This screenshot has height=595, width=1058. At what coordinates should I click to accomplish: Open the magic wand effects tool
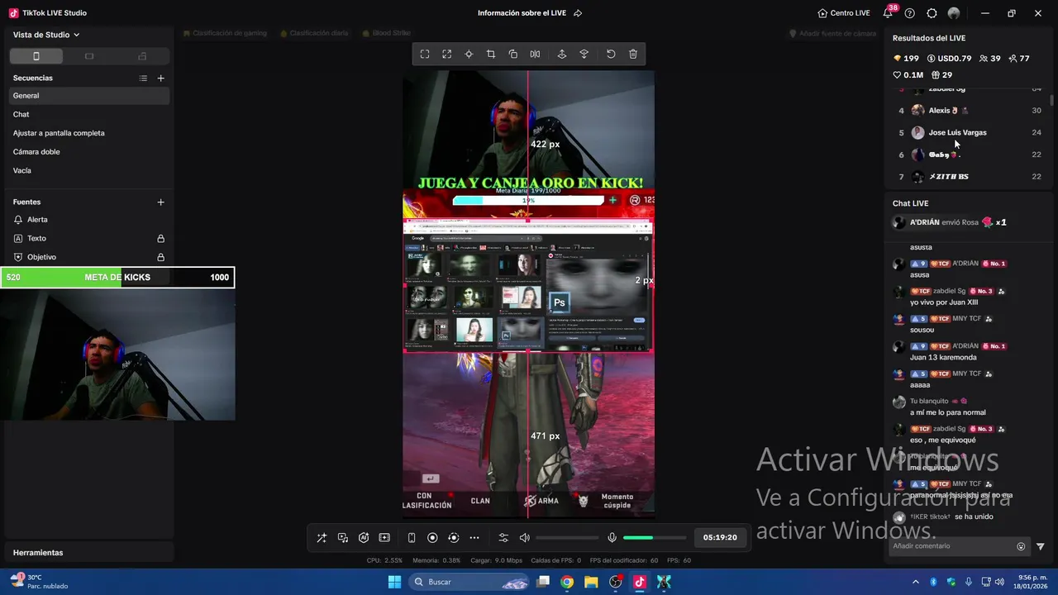pos(322,538)
